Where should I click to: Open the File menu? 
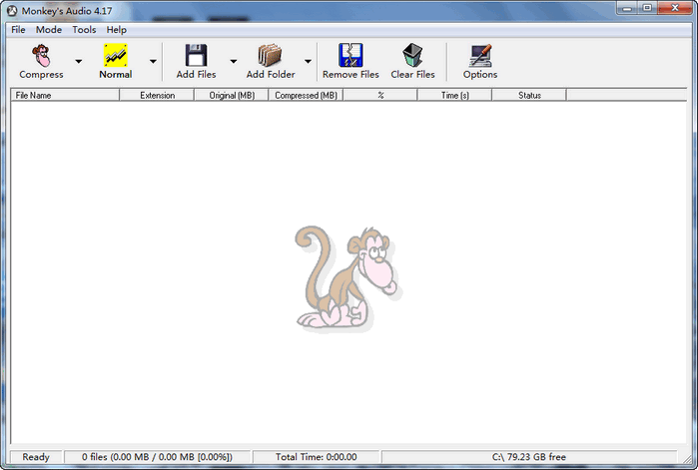tap(18, 30)
